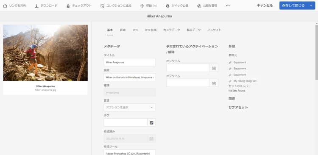
Task: Open the second Equipment reference link
Action: (x=240, y=69)
